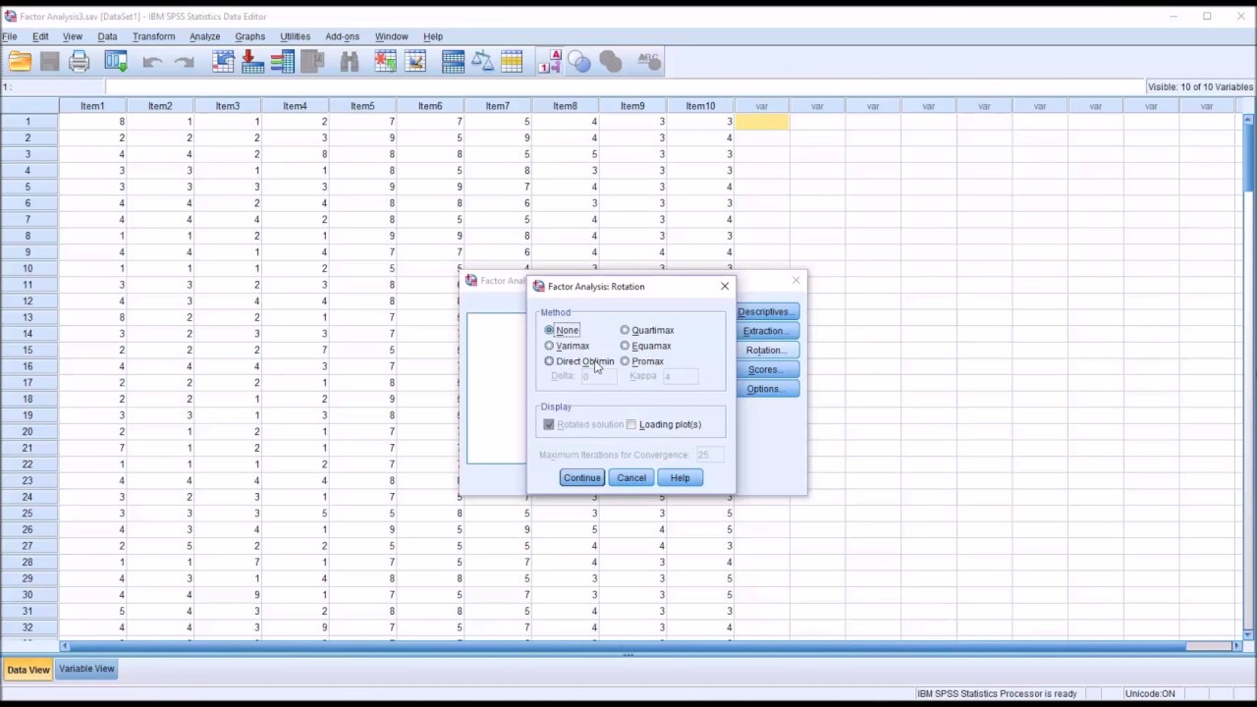Toggle the Value labels icon
This screenshot has height=707, width=1257.
pos(549,62)
